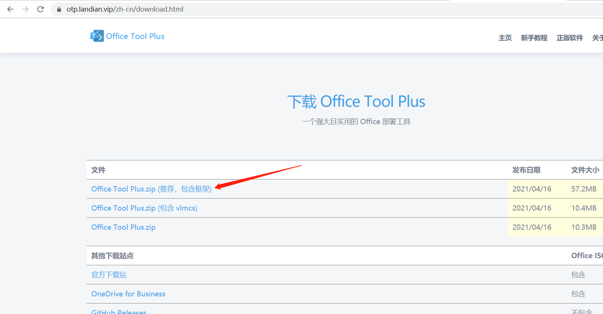Download Office Tool Plus.zip (推荐，包含框架)
Image resolution: width=603 pixels, height=314 pixels.
coord(151,189)
